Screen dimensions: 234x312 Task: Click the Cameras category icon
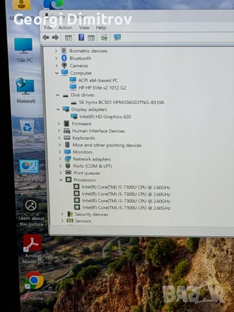pos(64,66)
